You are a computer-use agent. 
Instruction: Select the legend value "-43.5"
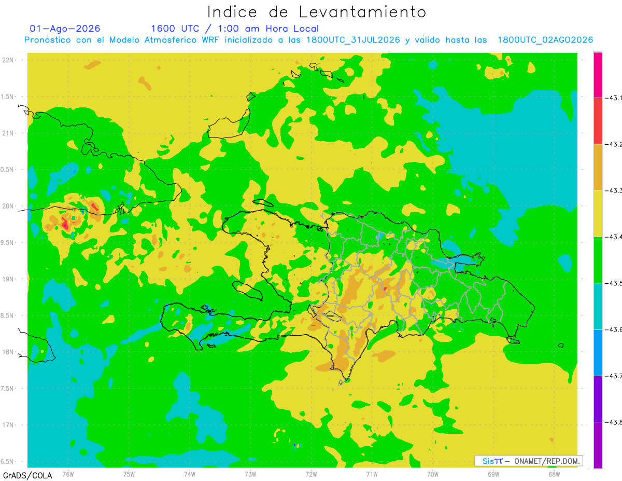[613, 283]
